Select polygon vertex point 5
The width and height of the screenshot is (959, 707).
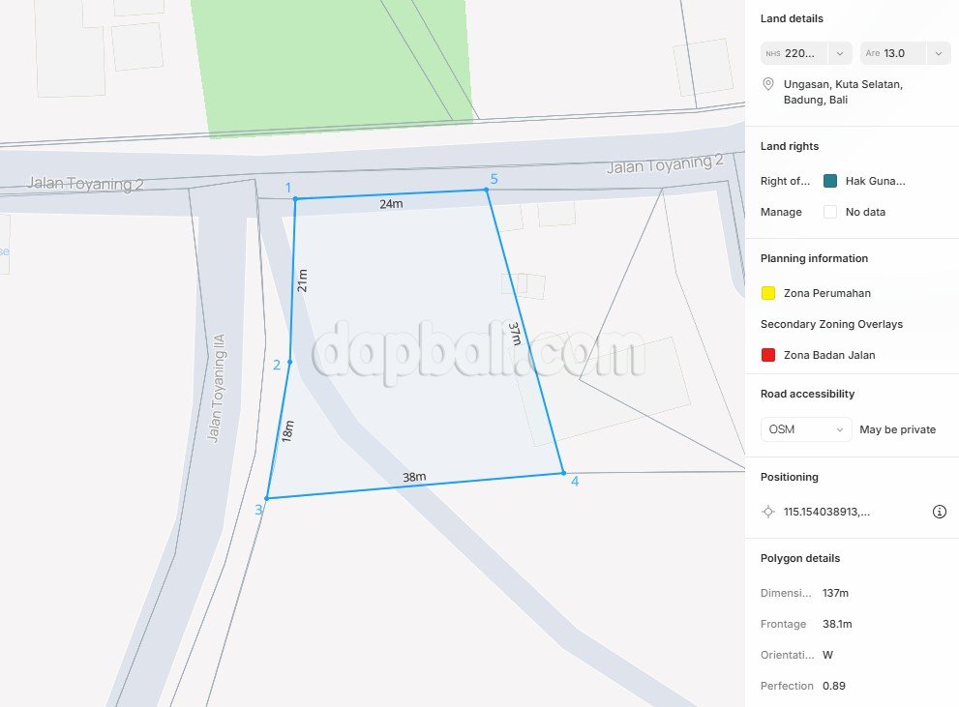click(x=487, y=190)
